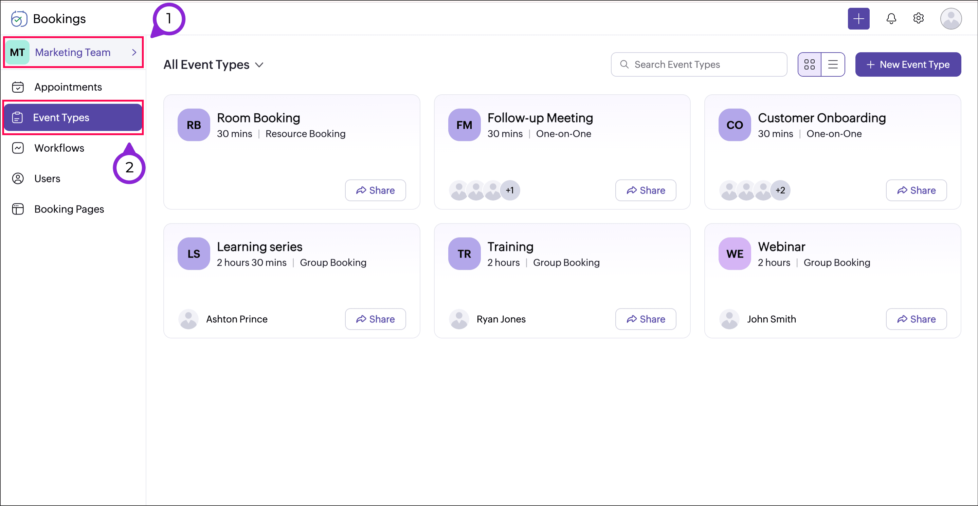The image size is (978, 506).
Task: Click the +1 hosts badge on Follow-up Meeting
Action: pos(509,190)
